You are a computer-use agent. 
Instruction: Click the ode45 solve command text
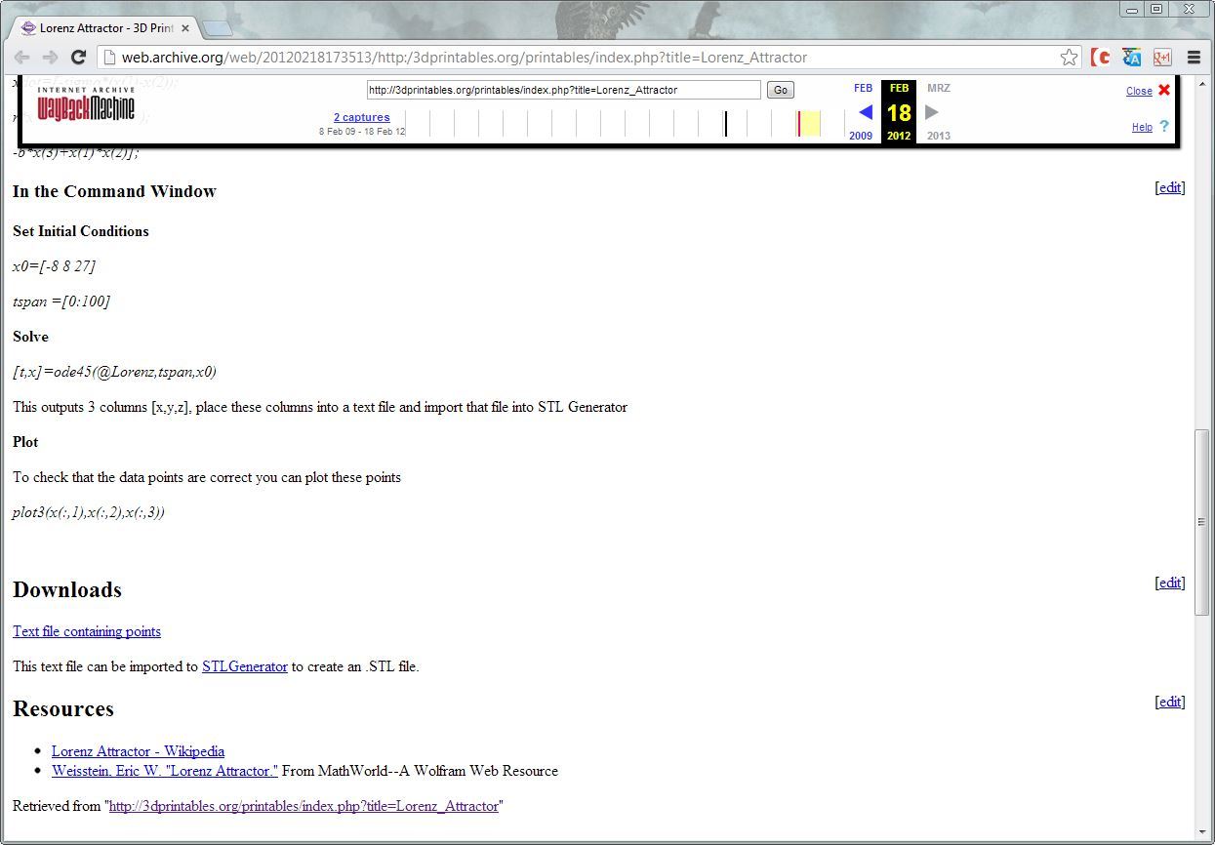114,372
